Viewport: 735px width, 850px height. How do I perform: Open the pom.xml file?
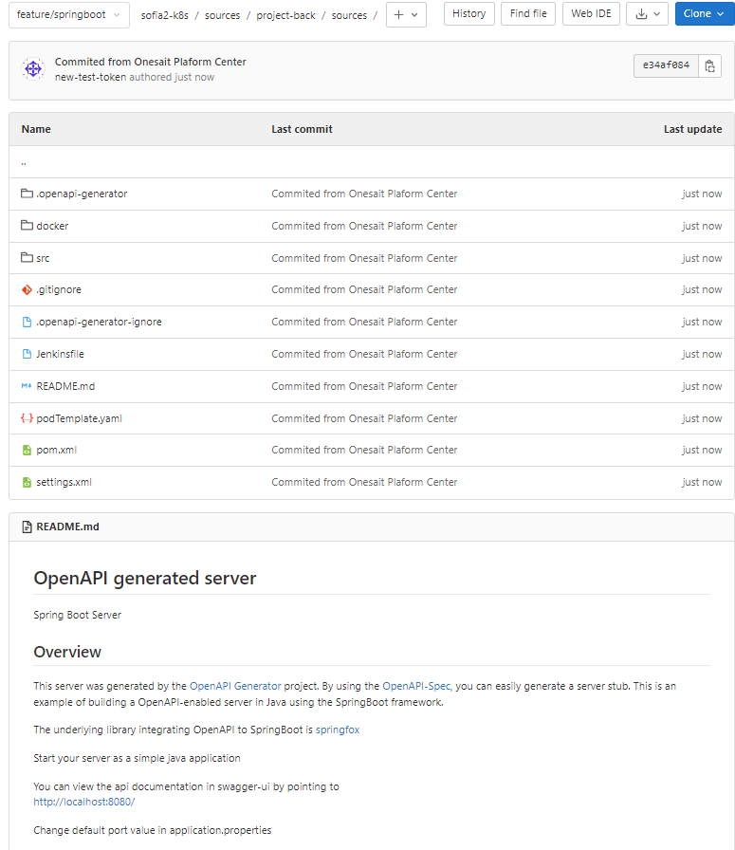point(56,450)
